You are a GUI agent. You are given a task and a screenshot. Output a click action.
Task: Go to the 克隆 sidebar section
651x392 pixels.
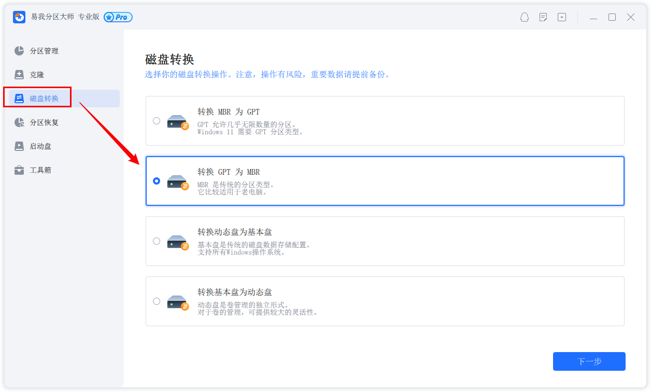point(37,75)
